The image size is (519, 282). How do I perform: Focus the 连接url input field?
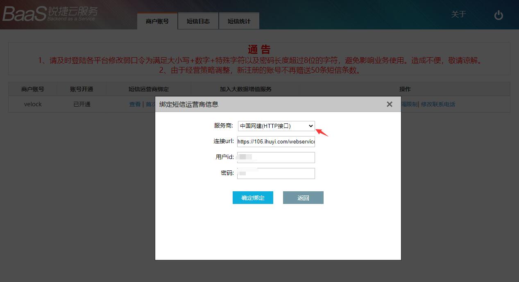276,142
